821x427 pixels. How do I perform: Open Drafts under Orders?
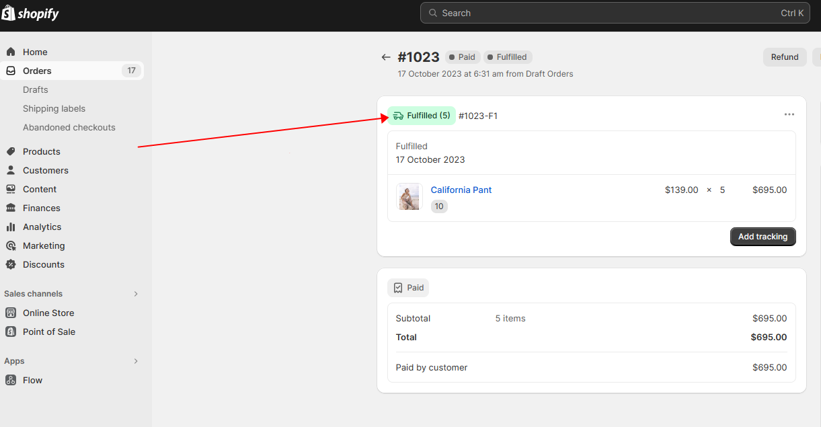point(36,89)
